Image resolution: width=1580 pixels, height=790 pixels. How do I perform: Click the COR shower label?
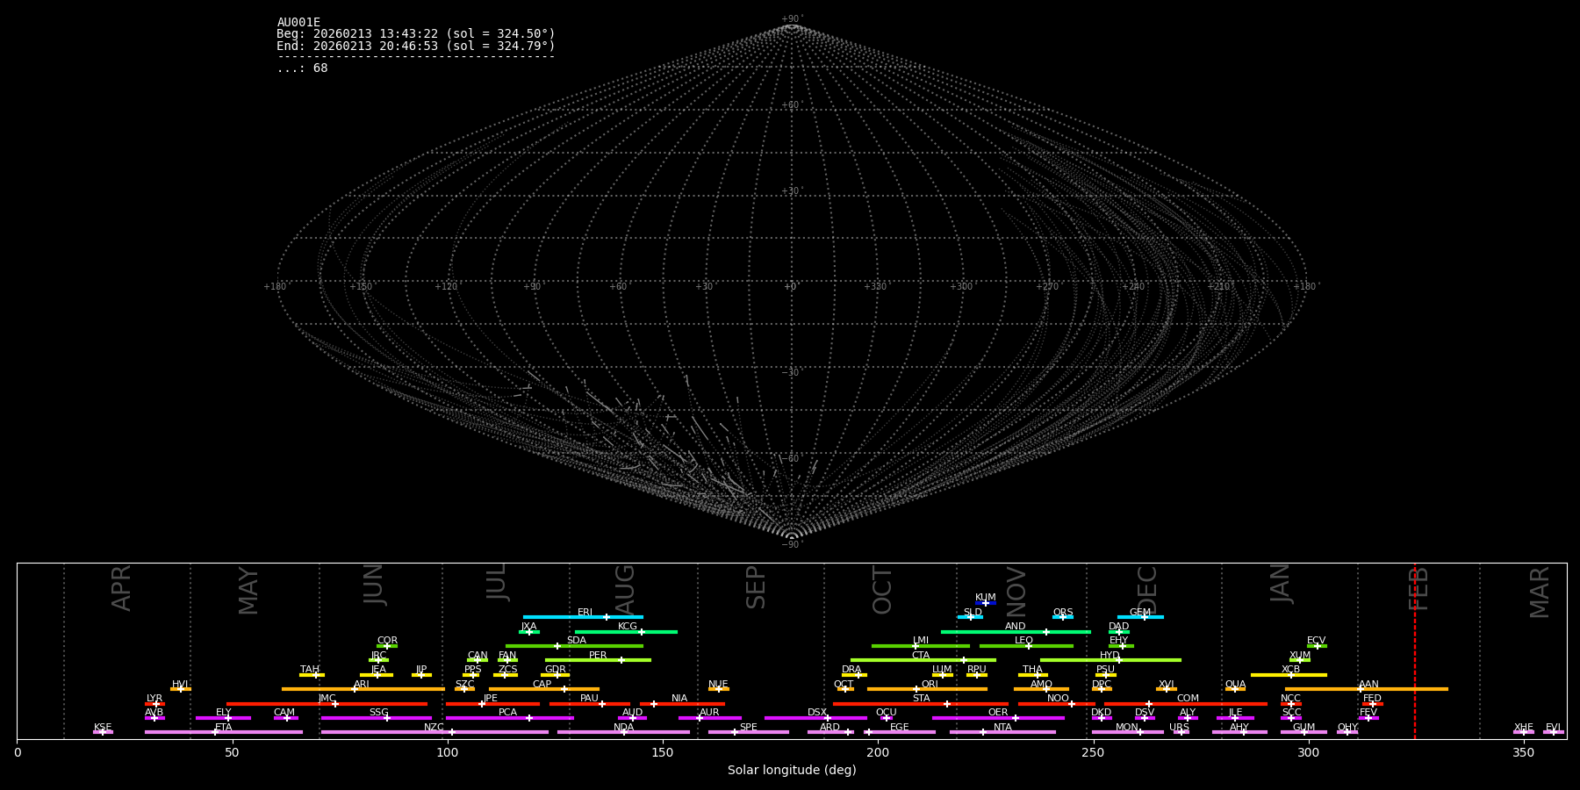[387, 641]
